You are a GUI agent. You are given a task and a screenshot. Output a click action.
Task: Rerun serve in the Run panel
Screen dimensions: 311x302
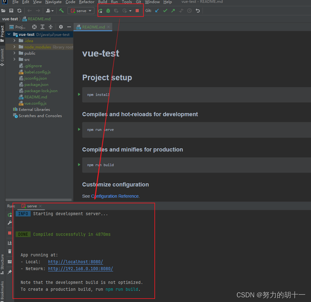point(9,215)
